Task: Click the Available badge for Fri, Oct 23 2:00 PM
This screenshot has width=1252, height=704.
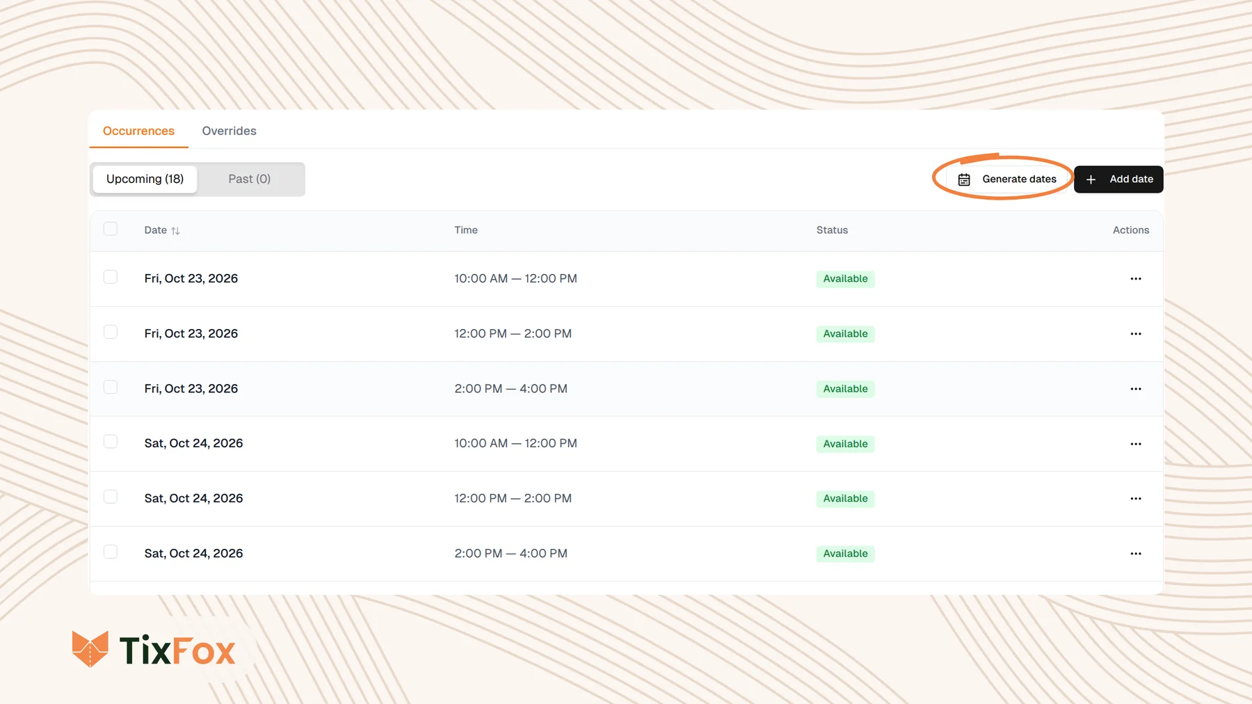Action: coord(845,389)
